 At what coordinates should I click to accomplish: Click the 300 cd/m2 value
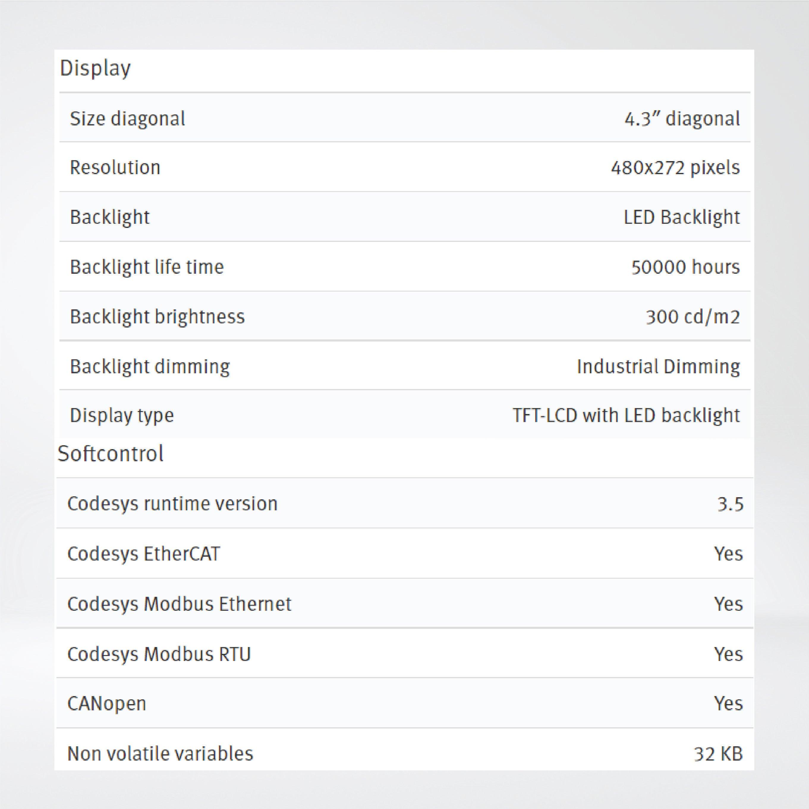[x=692, y=317]
